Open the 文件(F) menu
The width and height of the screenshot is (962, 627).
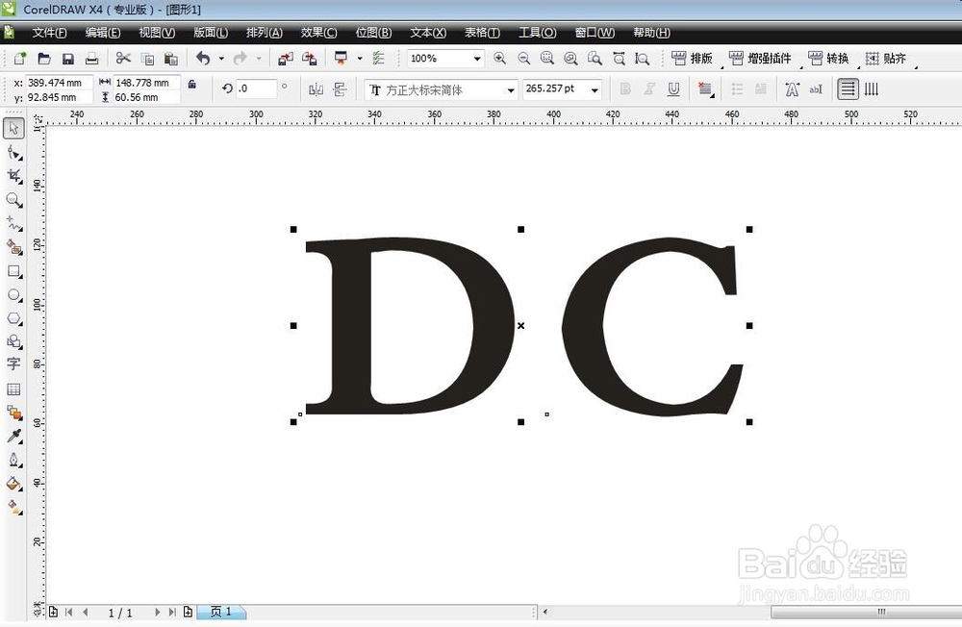(x=50, y=33)
